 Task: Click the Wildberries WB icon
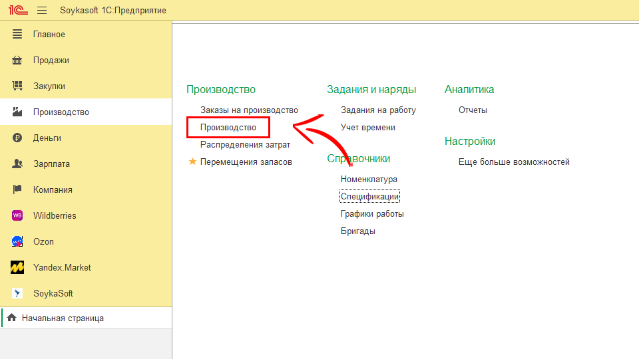click(18, 216)
